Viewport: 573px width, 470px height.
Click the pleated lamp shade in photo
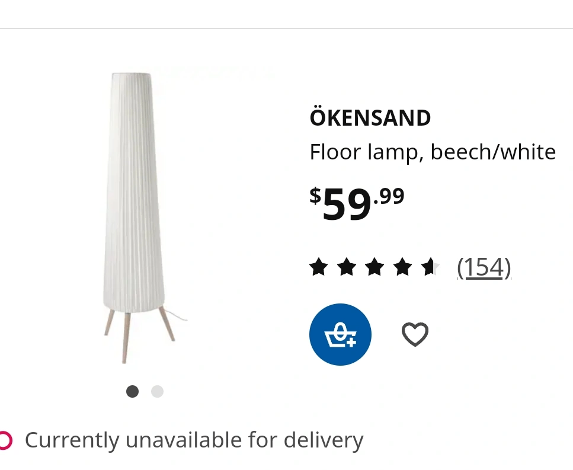[134, 193]
